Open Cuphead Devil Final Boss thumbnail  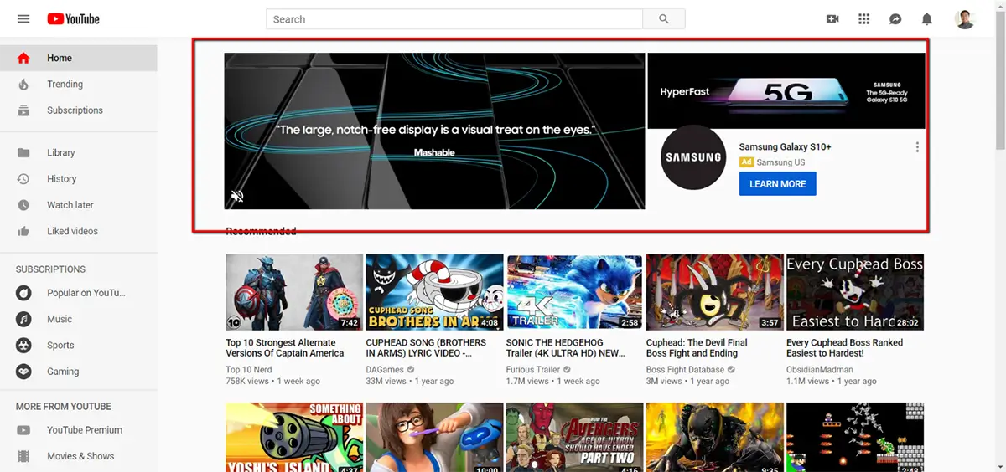(x=714, y=292)
